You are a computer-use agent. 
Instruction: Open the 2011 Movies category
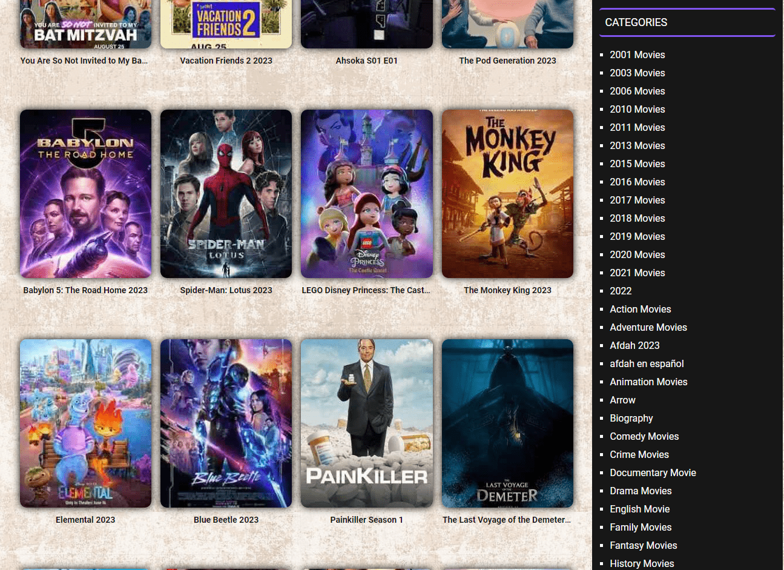pos(637,127)
